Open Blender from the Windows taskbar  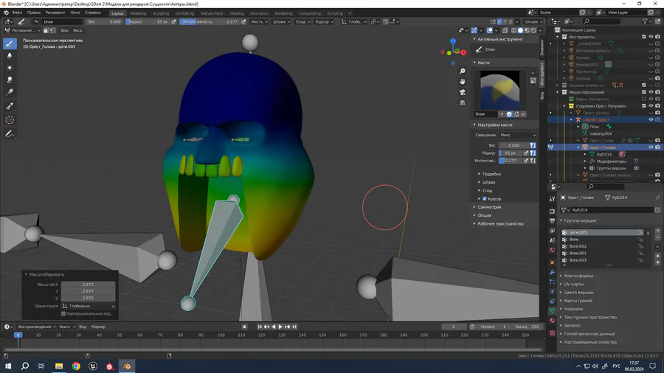point(127,366)
